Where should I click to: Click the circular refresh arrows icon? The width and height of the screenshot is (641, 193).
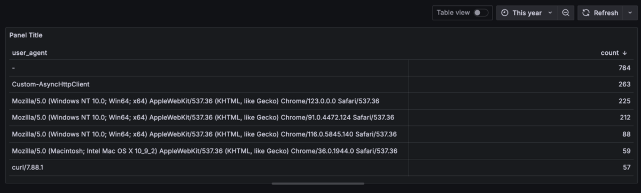click(x=586, y=13)
